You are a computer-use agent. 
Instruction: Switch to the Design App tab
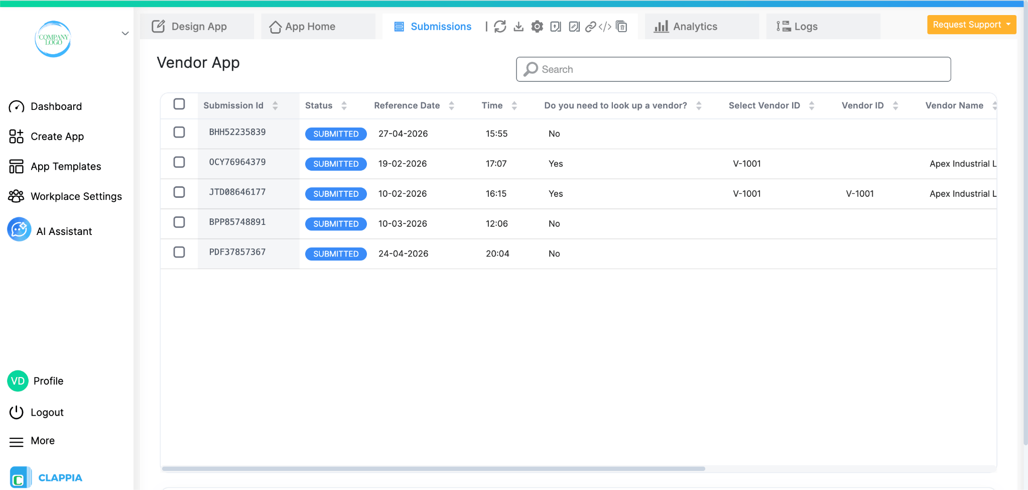(197, 26)
